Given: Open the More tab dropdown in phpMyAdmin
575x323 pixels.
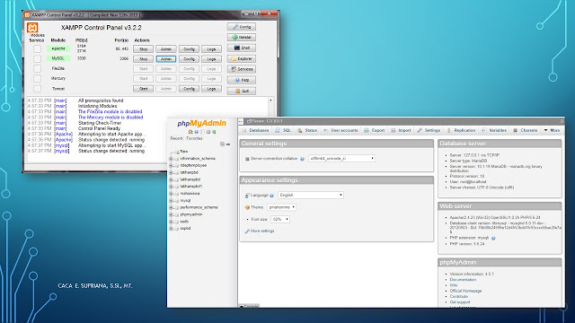Looking at the screenshot, I should [x=552, y=130].
